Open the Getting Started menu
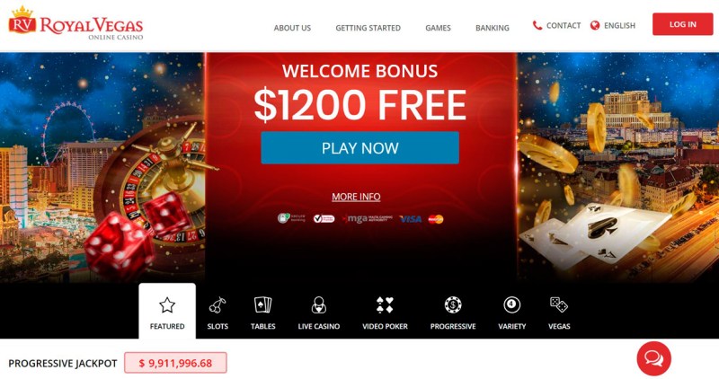Screen dimensions: 719x379 (368, 28)
